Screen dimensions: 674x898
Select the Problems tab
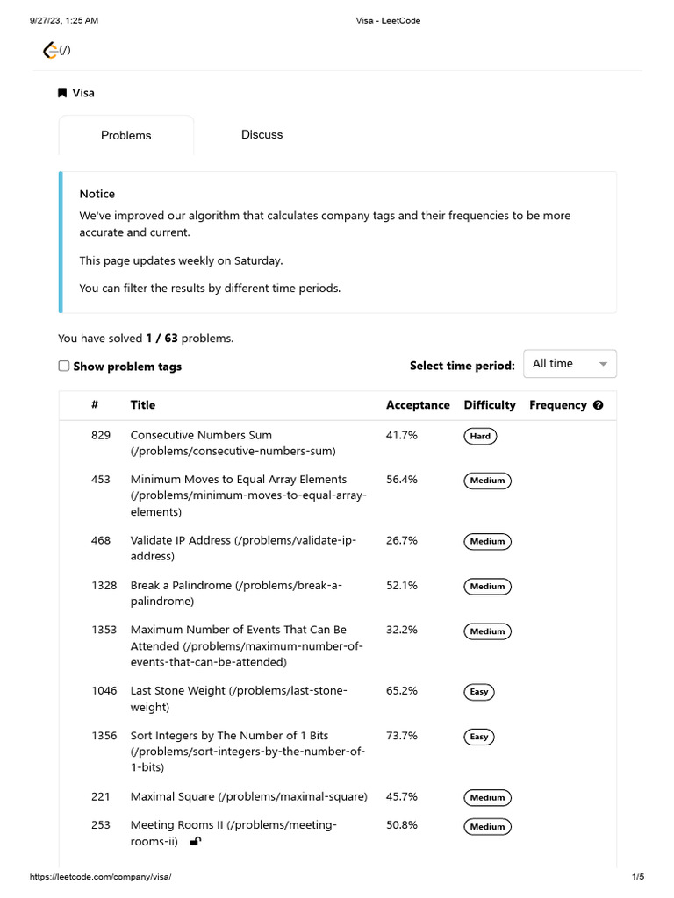pyautogui.click(x=125, y=136)
